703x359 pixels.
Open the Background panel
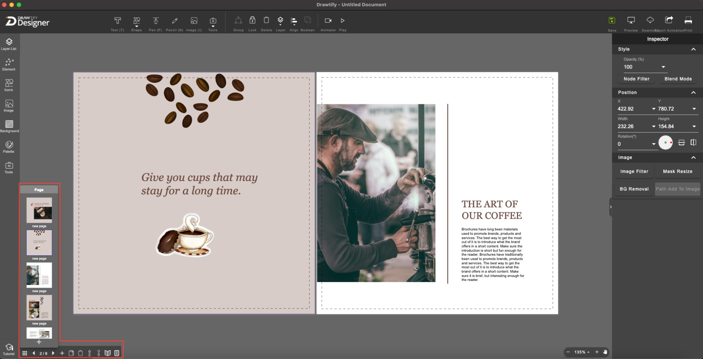(9, 126)
